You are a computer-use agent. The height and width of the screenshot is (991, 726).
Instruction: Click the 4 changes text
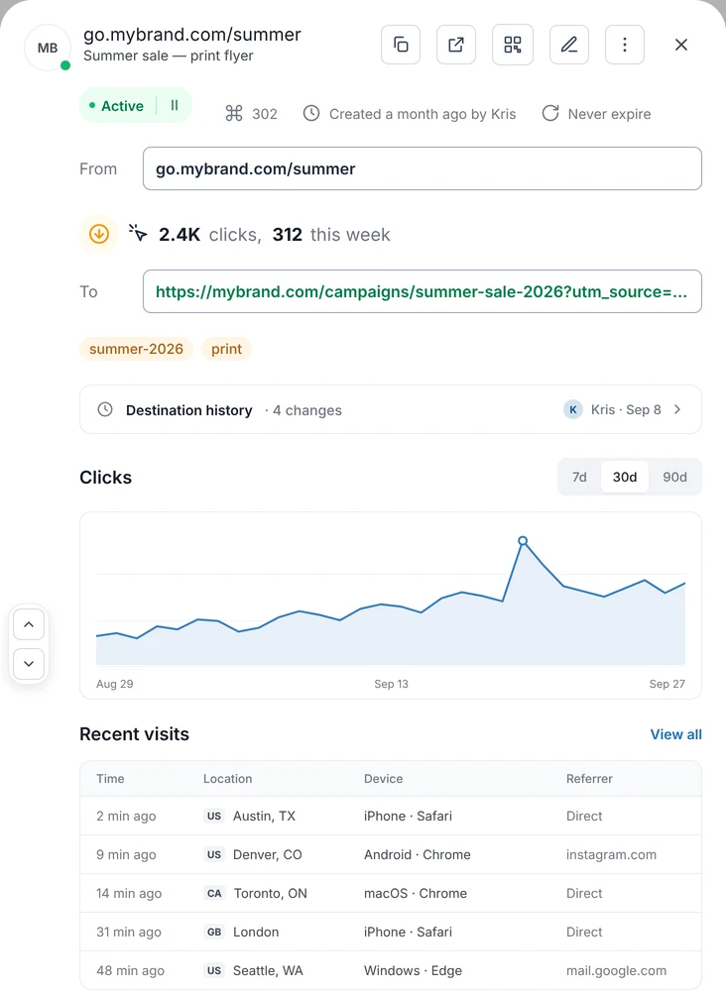point(306,410)
